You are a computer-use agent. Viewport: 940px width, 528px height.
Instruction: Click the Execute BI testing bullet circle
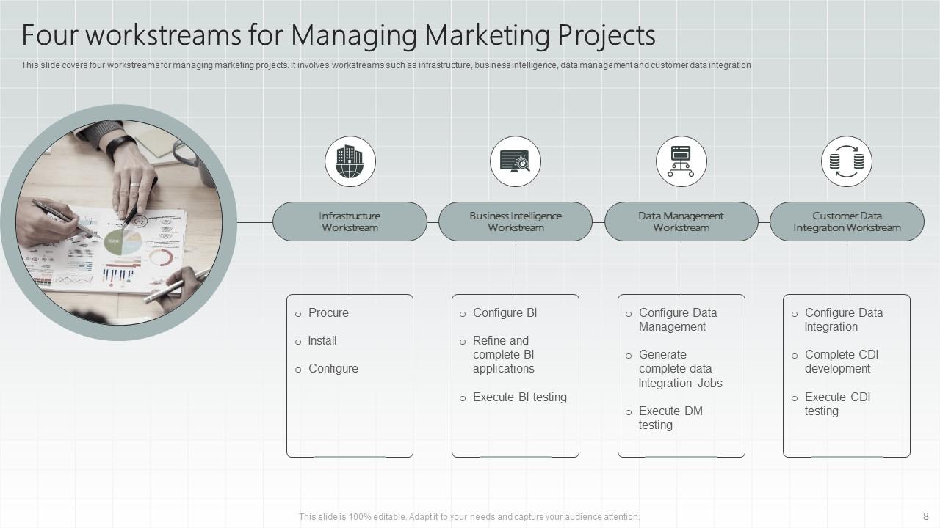[x=463, y=397]
